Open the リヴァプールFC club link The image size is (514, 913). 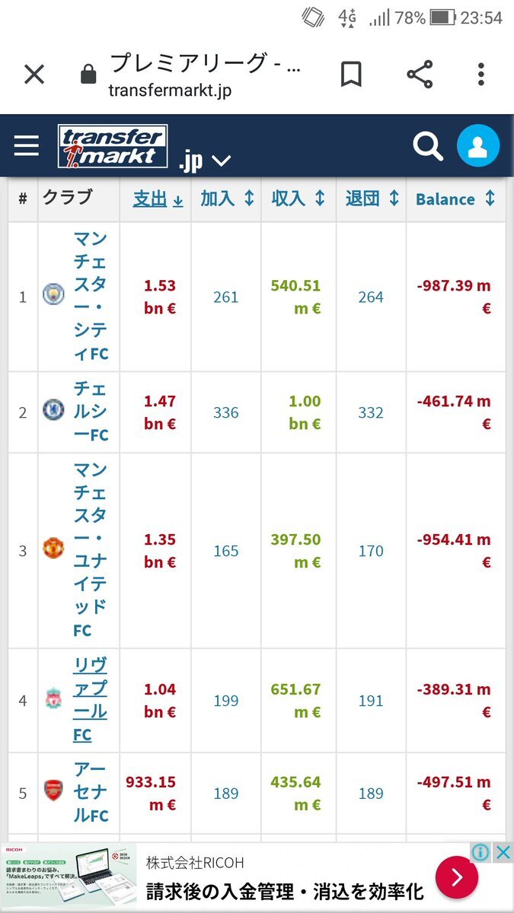coord(91,700)
